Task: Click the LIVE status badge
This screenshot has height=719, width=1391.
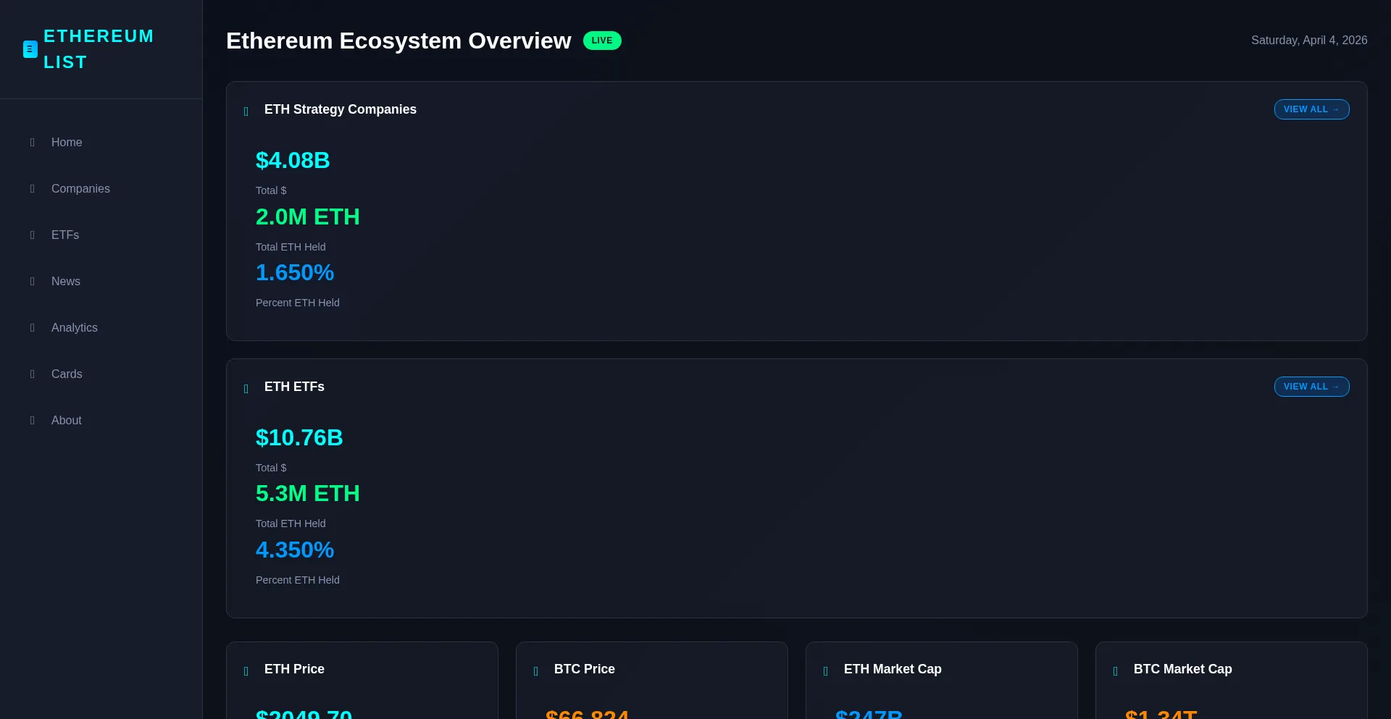Action: tap(602, 41)
